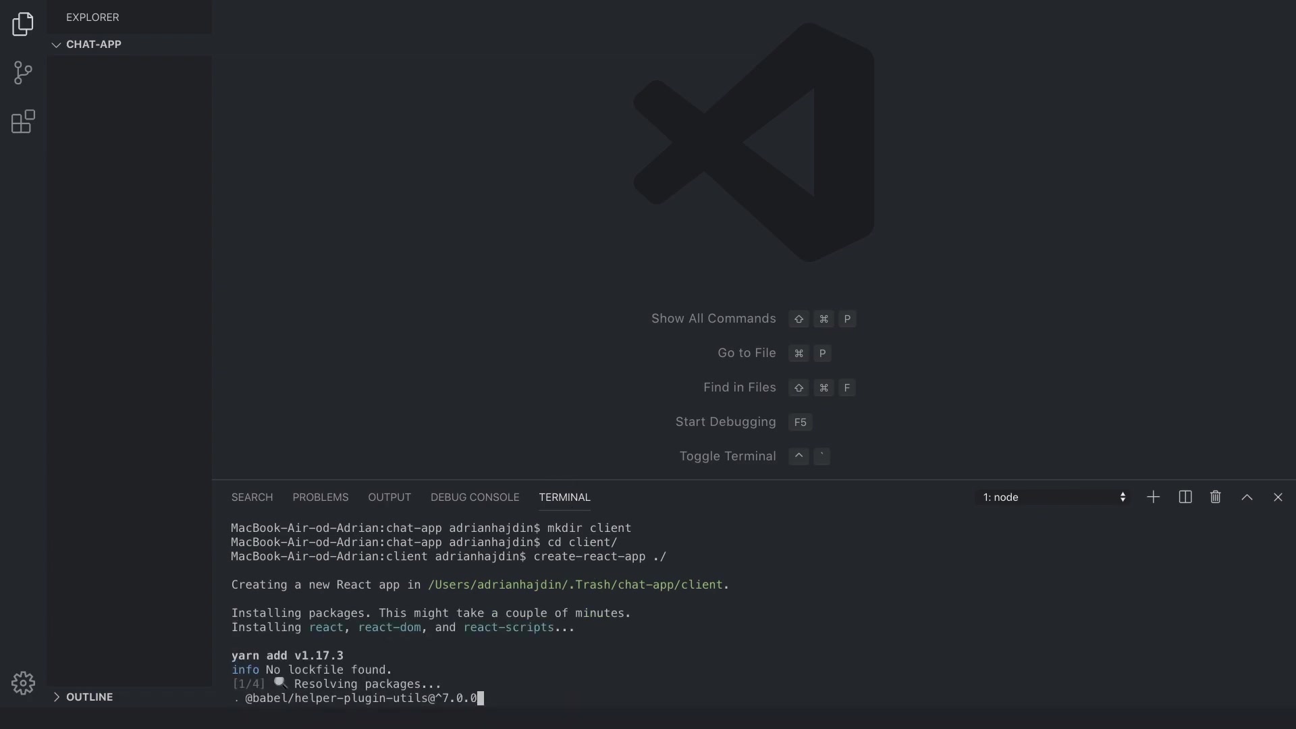Click the F5 key hint
This screenshot has height=729, width=1296.
click(x=800, y=423)
